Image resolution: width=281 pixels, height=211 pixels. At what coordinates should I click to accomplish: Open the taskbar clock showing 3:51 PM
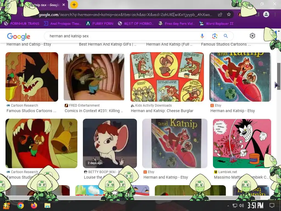click(255, 206)
